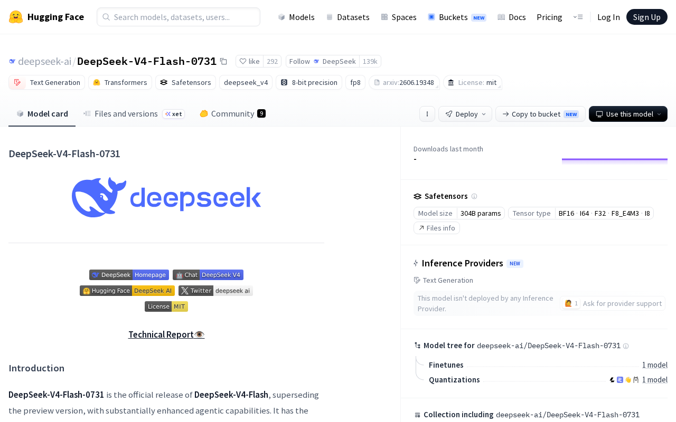Click the 304B params model size value
Viewport: 676px width, 422px height.
tap(481, 213)
